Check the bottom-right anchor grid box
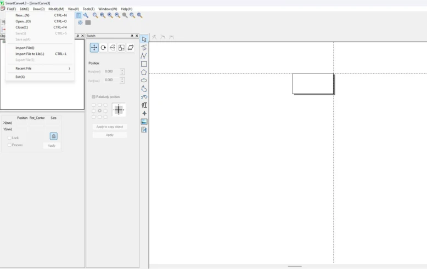This screenshot has height=269, width=427. click(105, 117)
